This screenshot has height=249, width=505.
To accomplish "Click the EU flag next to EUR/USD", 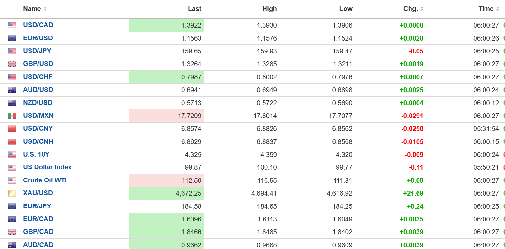I will (12, 38).
